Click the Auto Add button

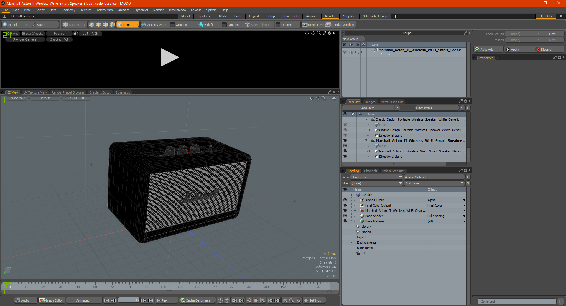[x=488, y=49]
